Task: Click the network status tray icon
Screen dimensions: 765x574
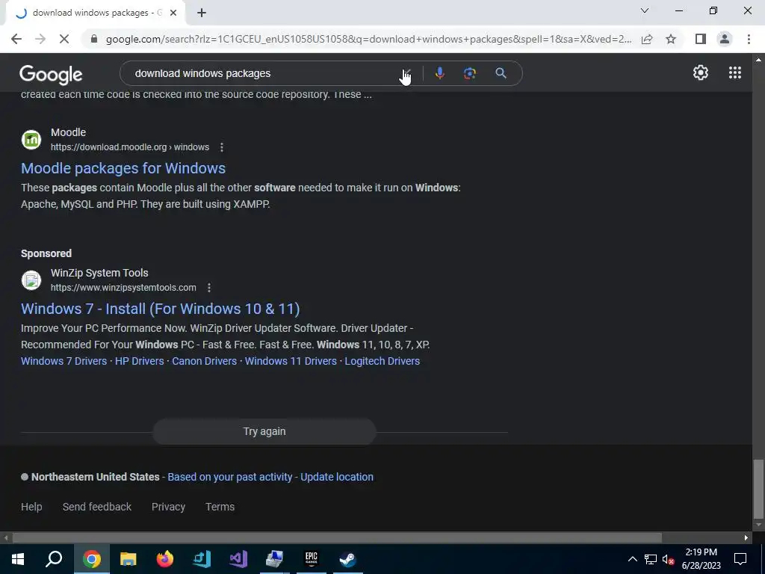Action: 651,559
